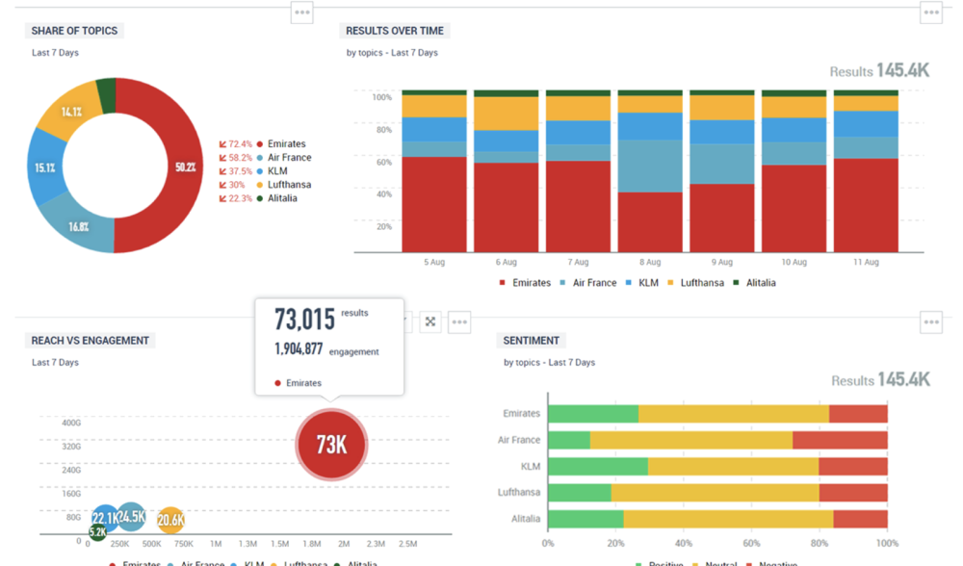Open the Share of Topics three-dot options menu

(x=301, y=13)
